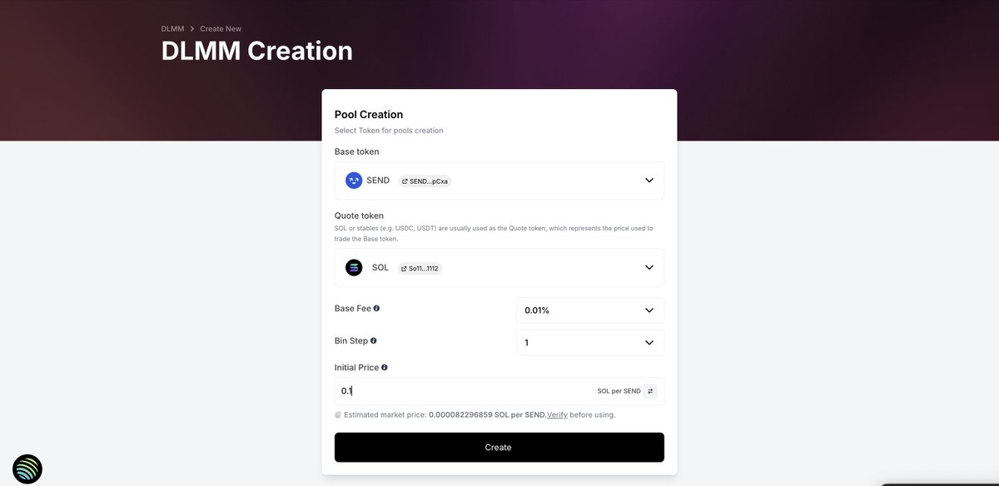Click the SOL token logo icon
The image size is (999, 486).
pyautogui.click(x=354, y=268)
